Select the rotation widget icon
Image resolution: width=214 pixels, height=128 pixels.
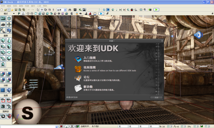click(x=45, y=10)
